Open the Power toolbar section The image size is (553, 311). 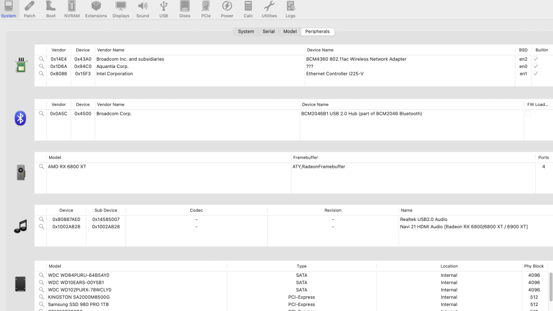(227, 9)
